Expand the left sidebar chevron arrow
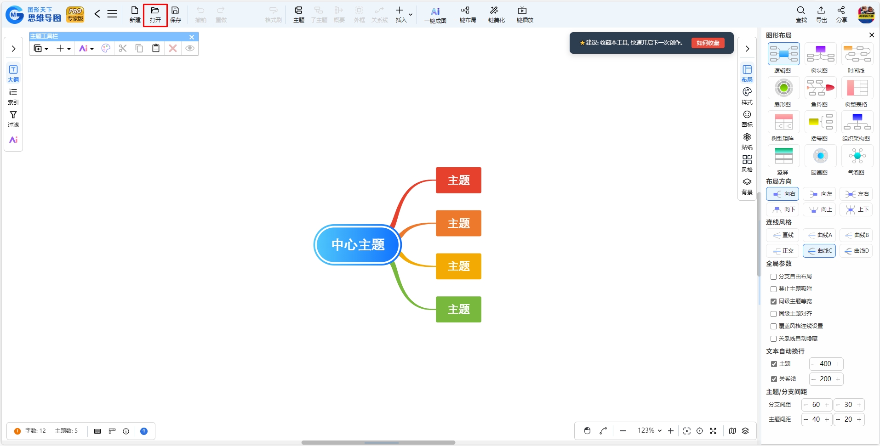The image size is (880, 446). (13, 49)
